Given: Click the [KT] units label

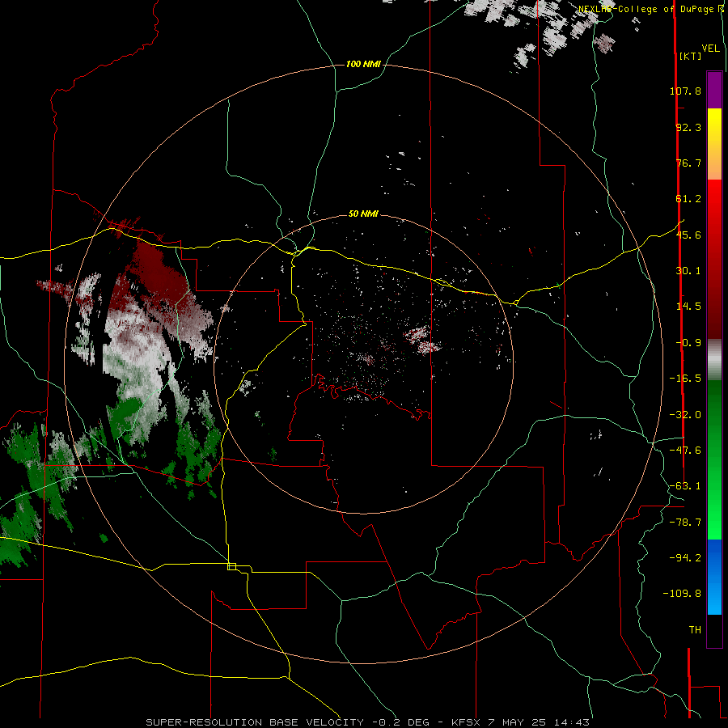Looking at the screenshot, I should pos(690,56).
